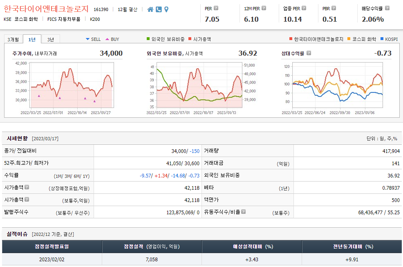Click floating shares 68,436,477 / 55.25

click(379, 213)
